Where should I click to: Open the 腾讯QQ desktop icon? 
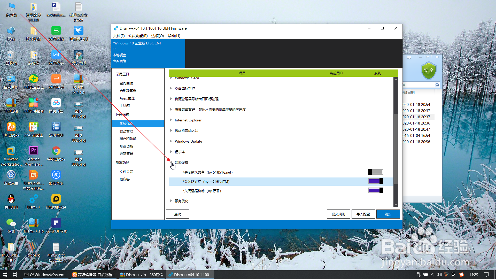click(x=11, y=199)
